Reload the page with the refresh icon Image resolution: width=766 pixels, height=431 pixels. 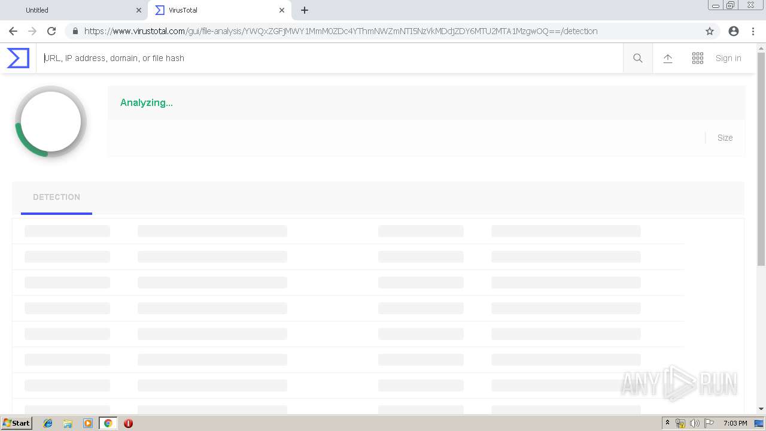click(x=51, y=31)
